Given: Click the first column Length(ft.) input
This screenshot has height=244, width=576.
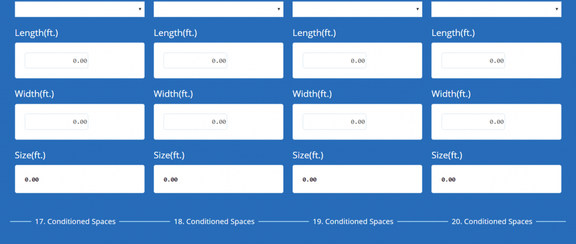Looking at the screenshot, I should tap(56, 61).
